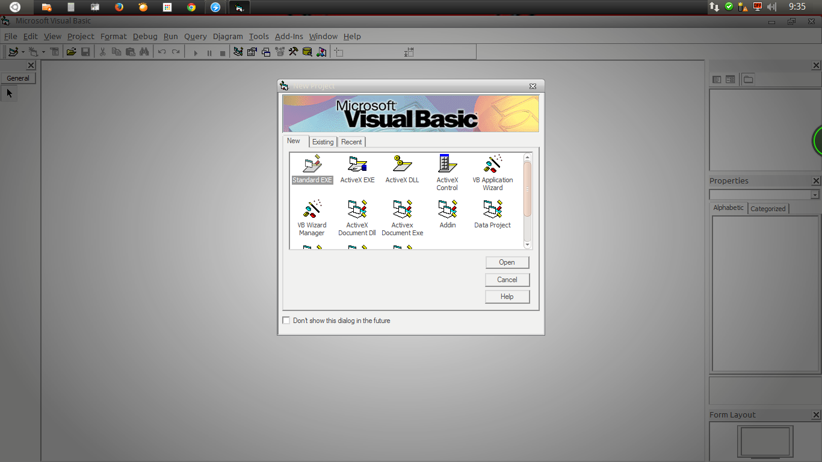Open Google Chrome from the top panel
This screenshot has width=822, height=462.
click(191, 7)
